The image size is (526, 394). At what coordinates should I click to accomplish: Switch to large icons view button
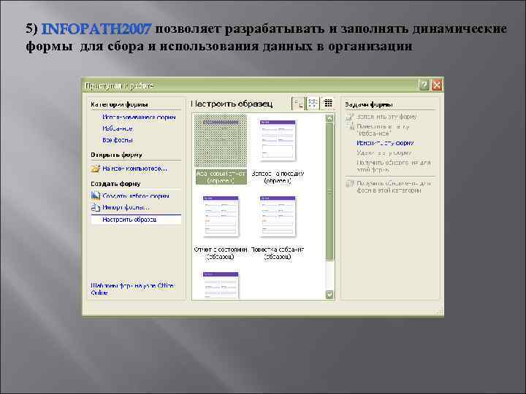[x=298, y=104]
